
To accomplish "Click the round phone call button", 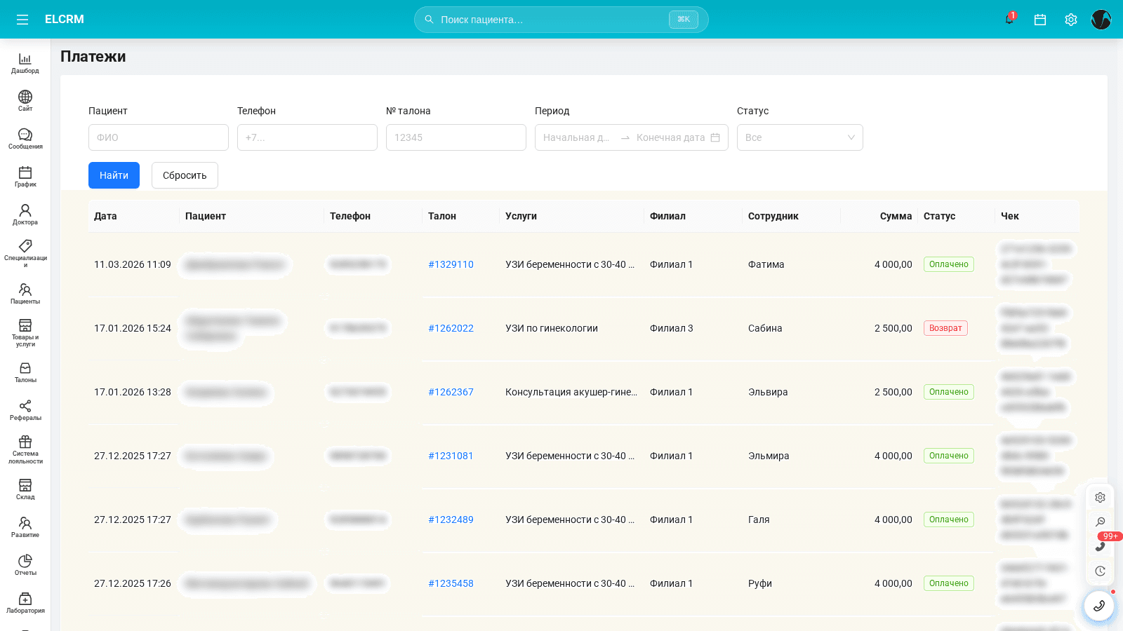I will pos(1099,606).
